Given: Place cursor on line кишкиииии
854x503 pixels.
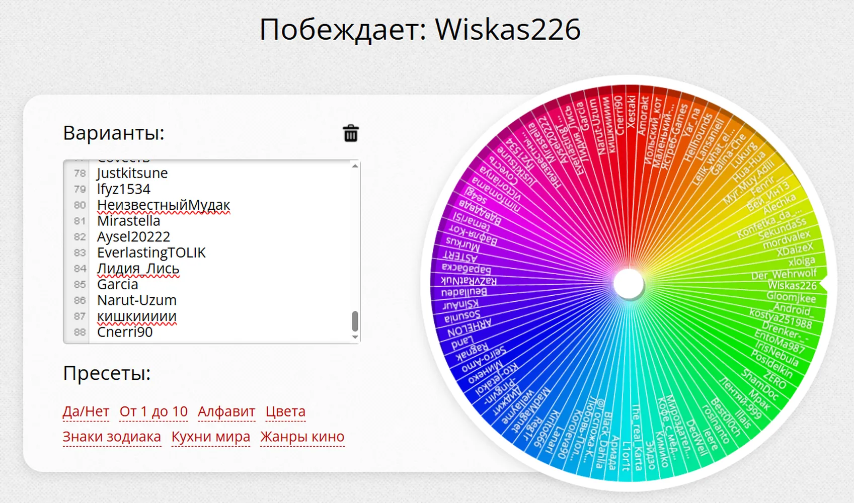Looking at the screenshot, I should 136,316.
